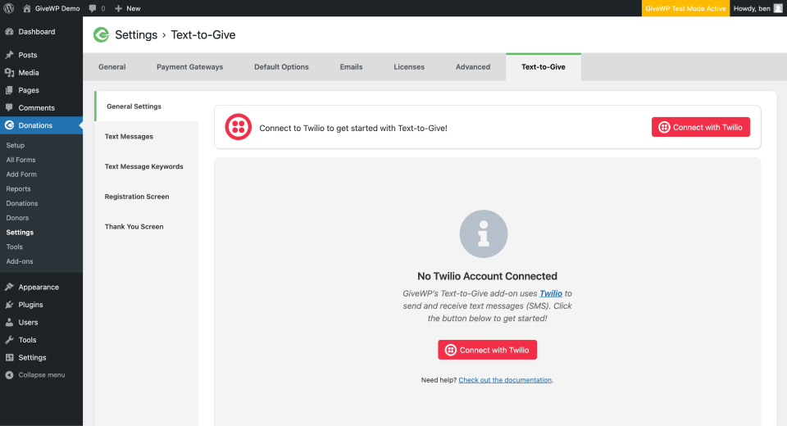Click New in the admin bar
The width and height of the screenshot is (787, 426).
click(x=133, y=8)
